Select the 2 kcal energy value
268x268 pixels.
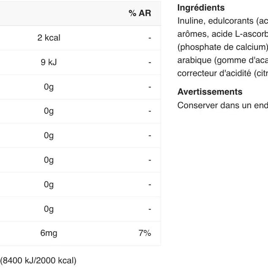click(x=49, y=38)
